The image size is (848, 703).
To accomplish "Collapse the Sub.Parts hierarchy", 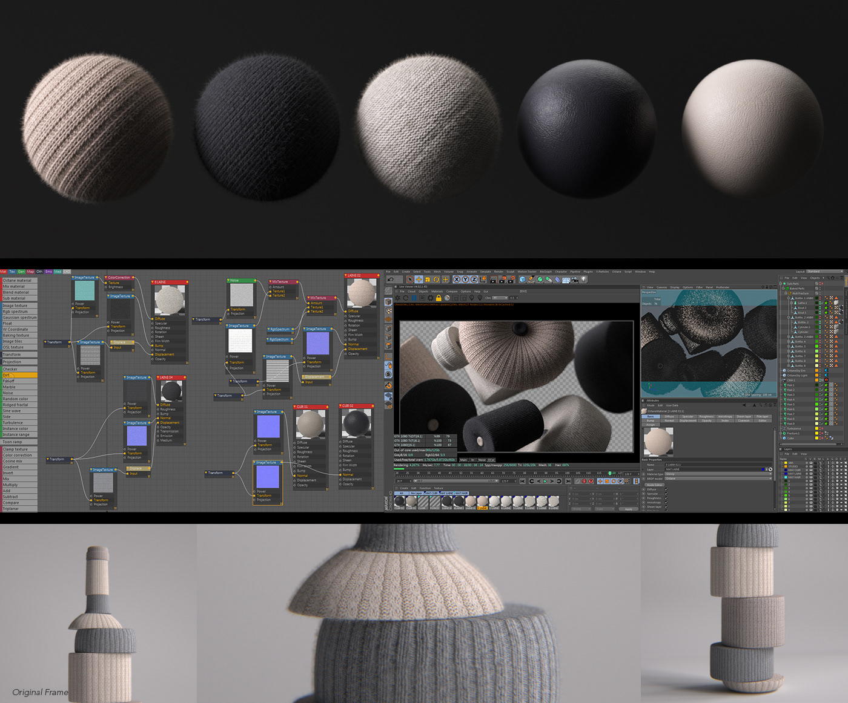I will pyautogui.click(x=781, y=284).
